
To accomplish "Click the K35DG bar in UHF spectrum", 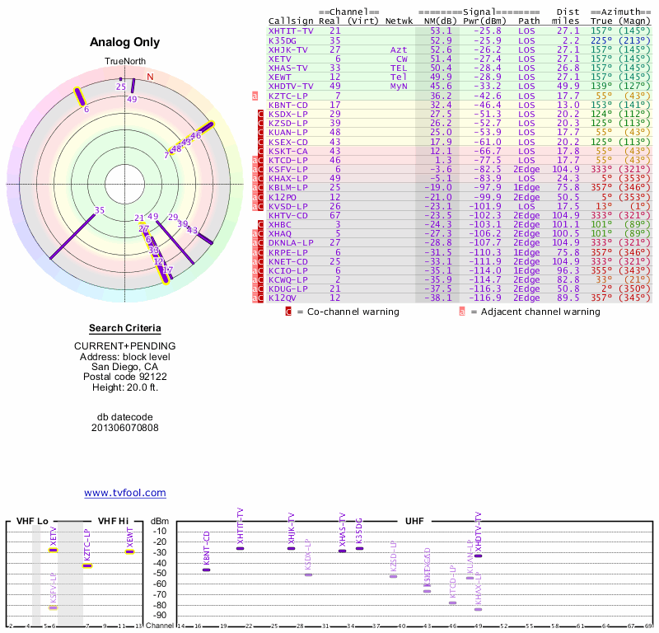I will (359, 548).
